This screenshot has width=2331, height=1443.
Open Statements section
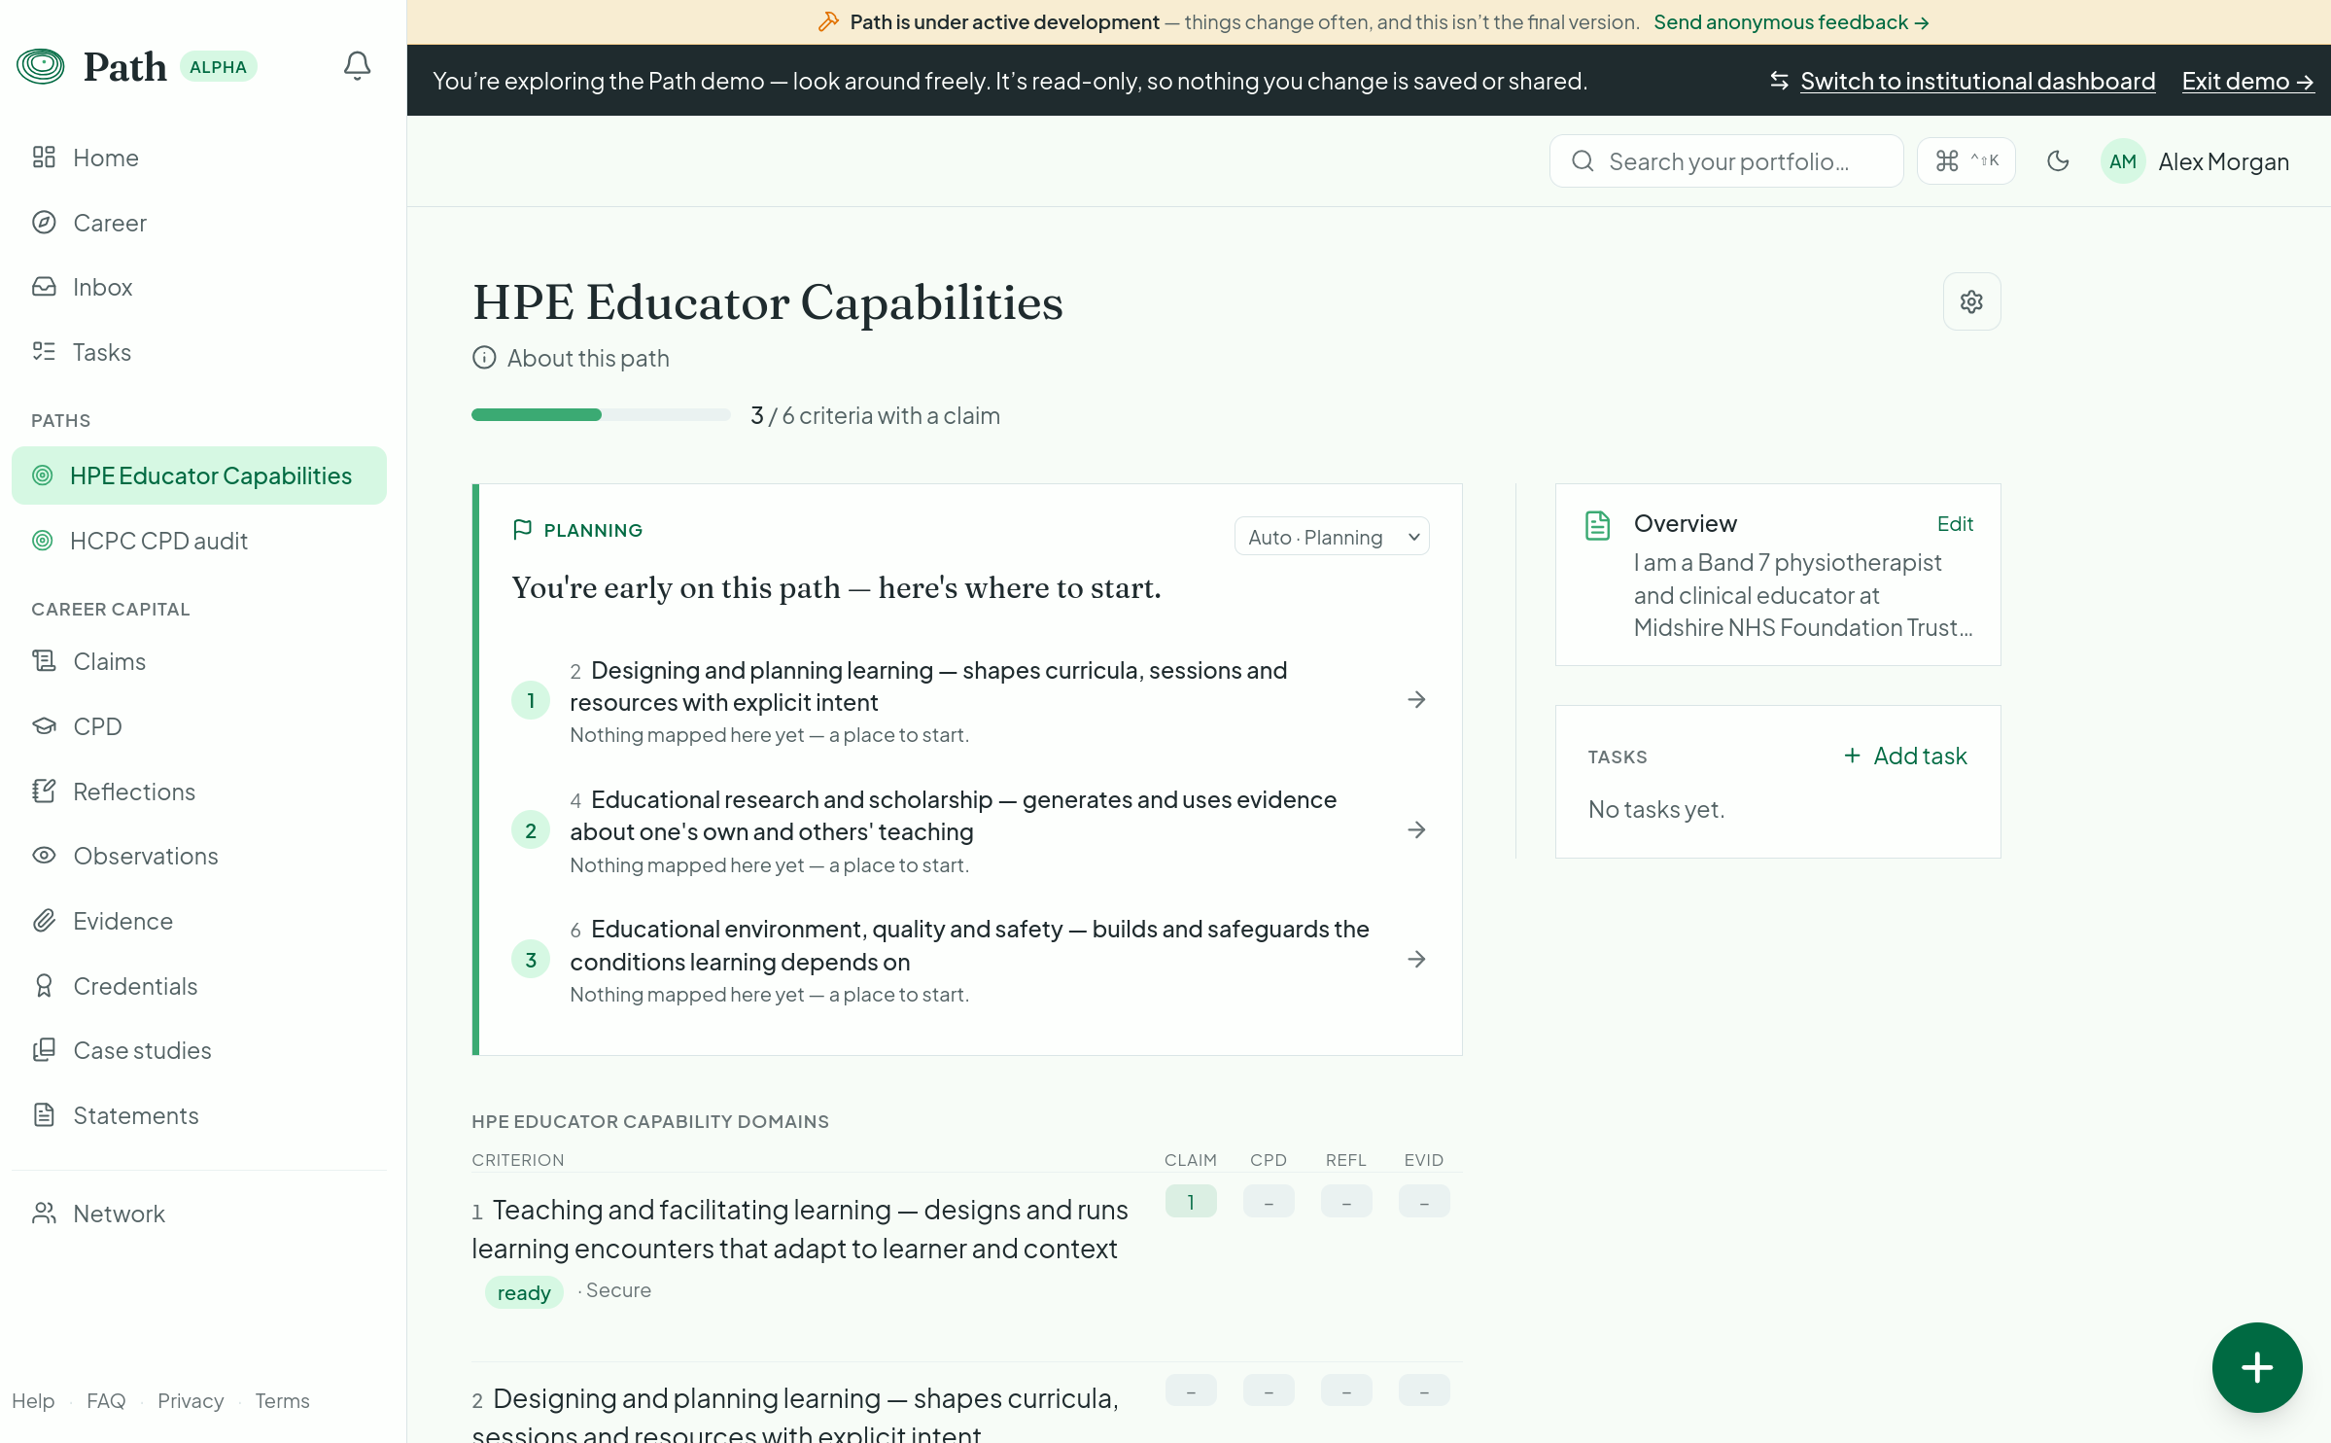pyautogui.click(x=199, y=1115)
